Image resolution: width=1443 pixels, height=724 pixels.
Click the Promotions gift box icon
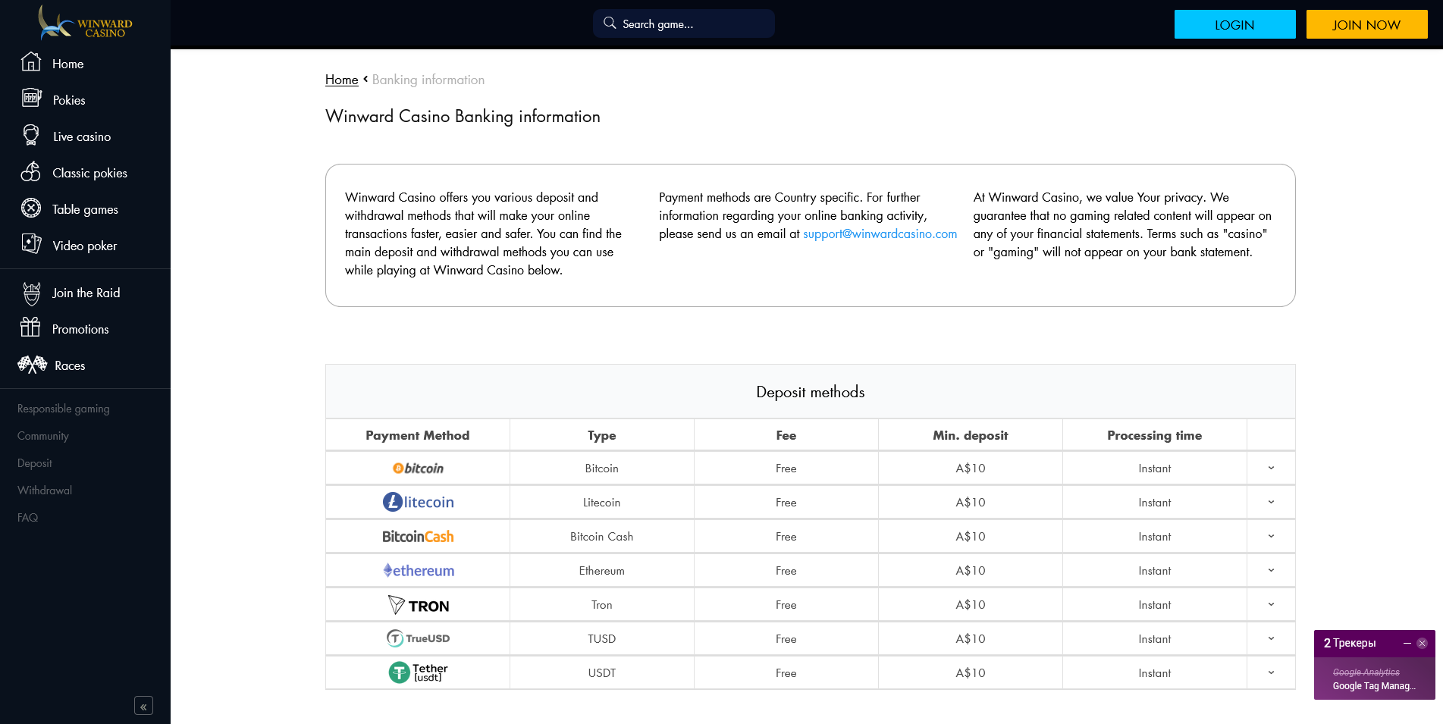pyautogui.click(x=30, y=328)
